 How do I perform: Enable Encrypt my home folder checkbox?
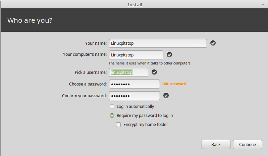point(118,125)
